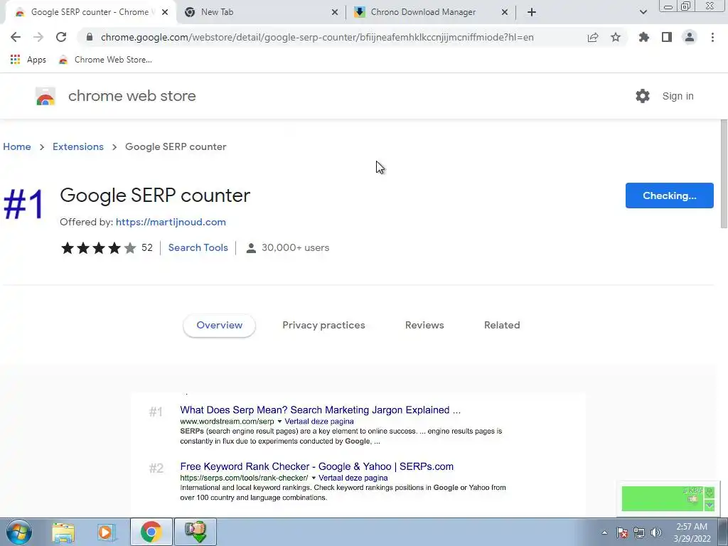Open the martijnoud.com developer link
The height and width of the screenshot is (546, 728).
coord(171,222)
